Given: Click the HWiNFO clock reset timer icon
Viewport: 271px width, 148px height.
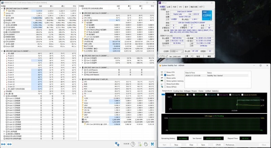Looking at the screenshot, I should 133,145.
